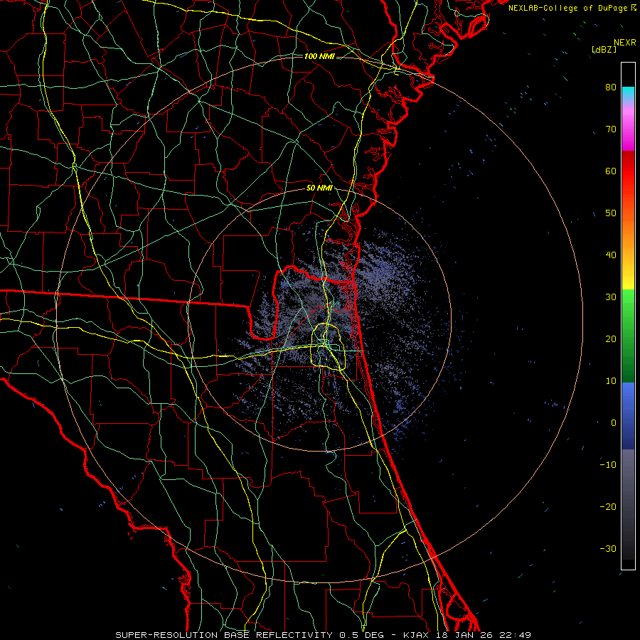Image resolution: width=640 pixels, height=640 pixels.
Task: Click the 30 value on the dBZ scale
Action: pyautogui.click(x=611, y=297)
